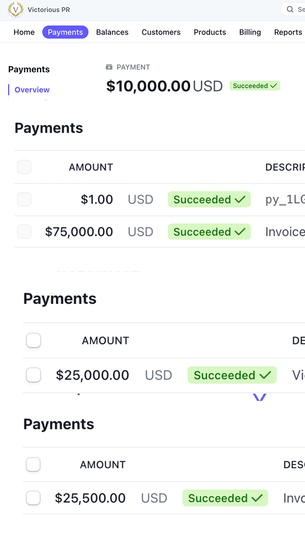Check the $1.00 payment row checkbox
Viewport: 305px width, 543px height.
[x=24, y=199]
